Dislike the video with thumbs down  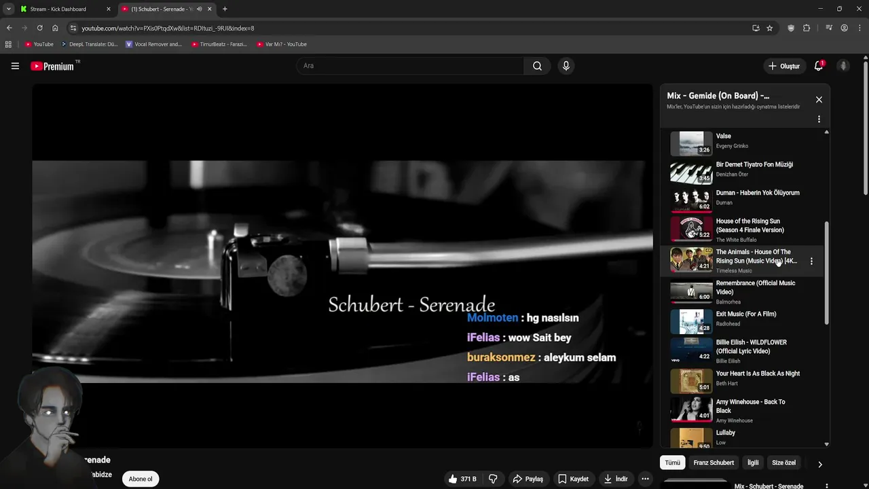coord(493,479)
